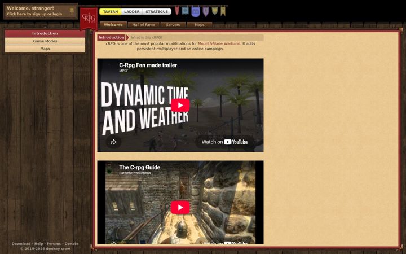Open Game Modes in the left sidebar
This screenshot has width=406, height=254.
click(45, 41)
